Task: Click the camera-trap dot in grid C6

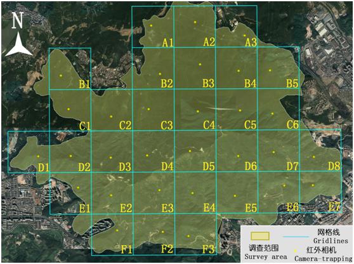Action: click(x=273, y=114)
